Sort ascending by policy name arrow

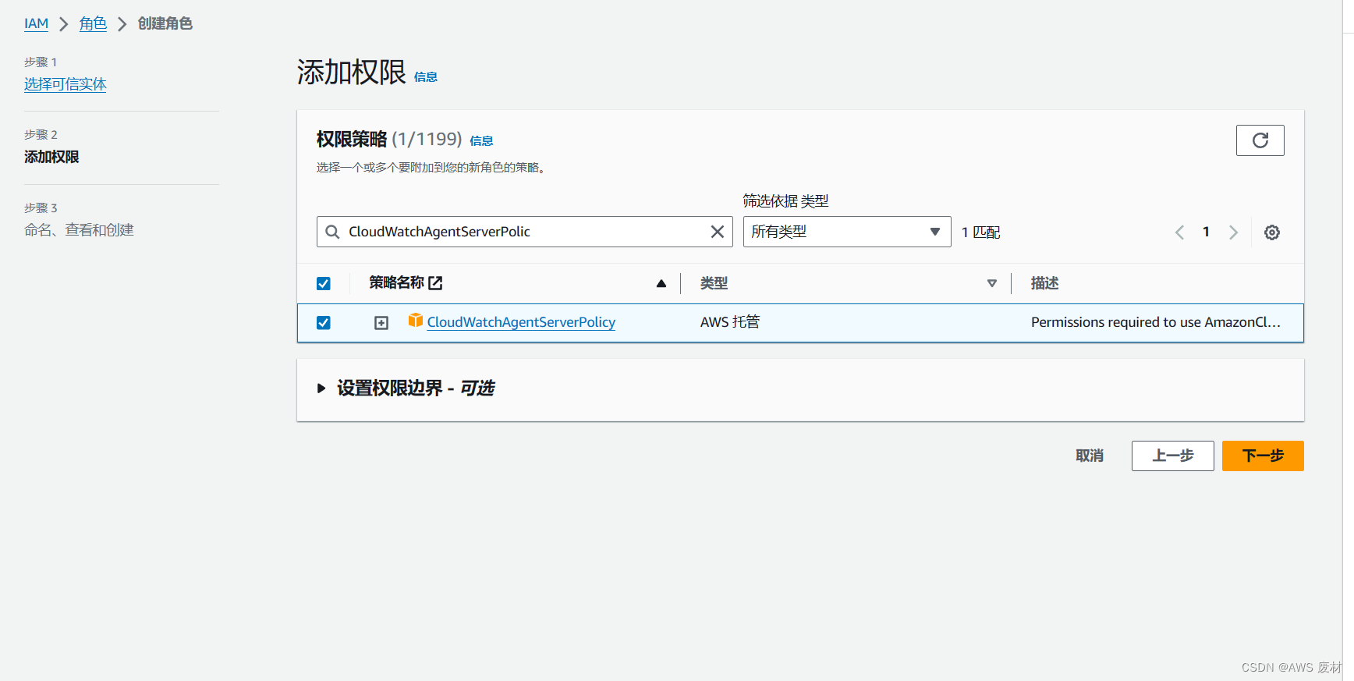click(661, 283)
